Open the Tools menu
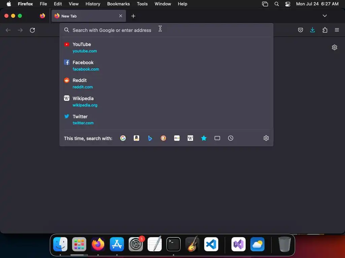 [x=142, y=4]
